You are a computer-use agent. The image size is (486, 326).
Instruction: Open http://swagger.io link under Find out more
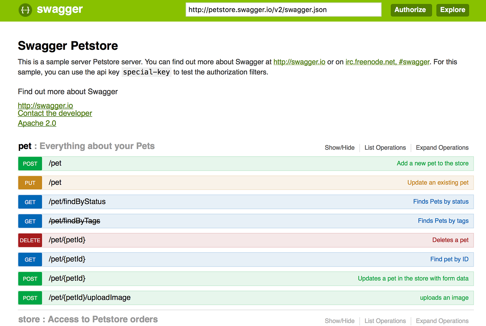point(45,106)
